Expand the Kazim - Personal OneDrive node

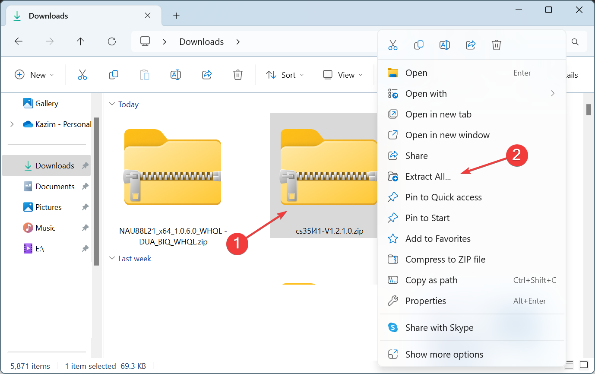[12, 124]
